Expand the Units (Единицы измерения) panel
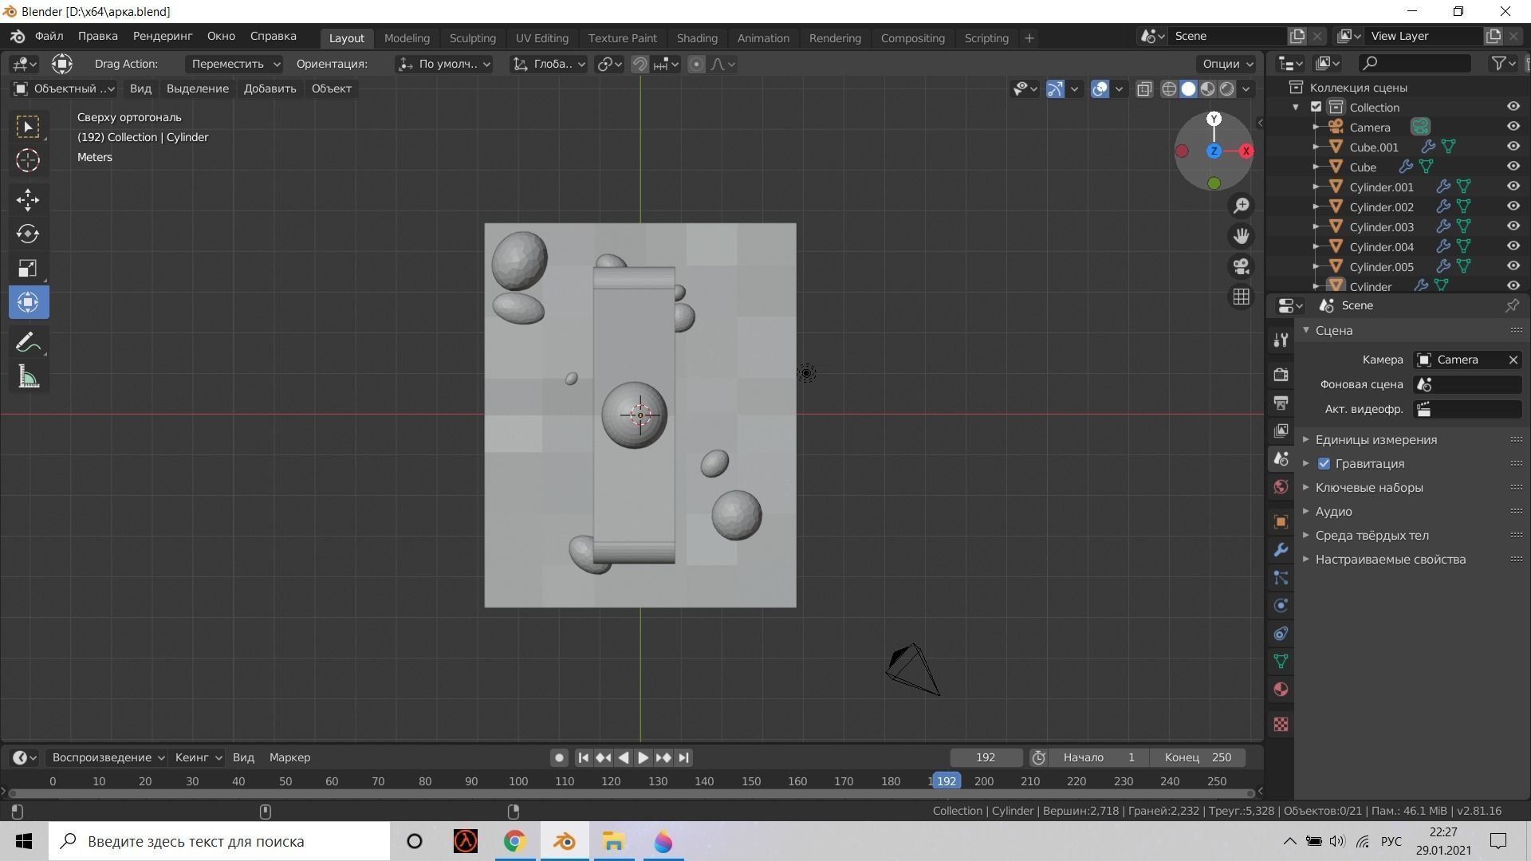This screenshot has width=1531, height=861. tap(1376, 440)
